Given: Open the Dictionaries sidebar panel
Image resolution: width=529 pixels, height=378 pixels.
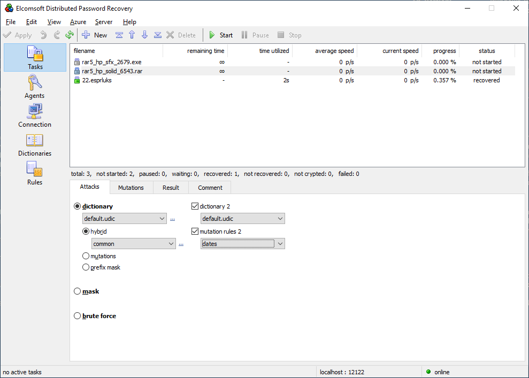Looking at the screenshot, I should [x=34, y=144].
